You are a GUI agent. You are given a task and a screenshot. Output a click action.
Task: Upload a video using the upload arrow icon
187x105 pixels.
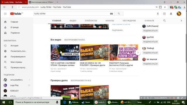point(158,14)
